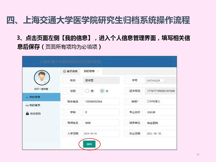Open the 类别 dropdown showing 三年制博士
Viewport: 216px width, 162px height.
[161, 102]
